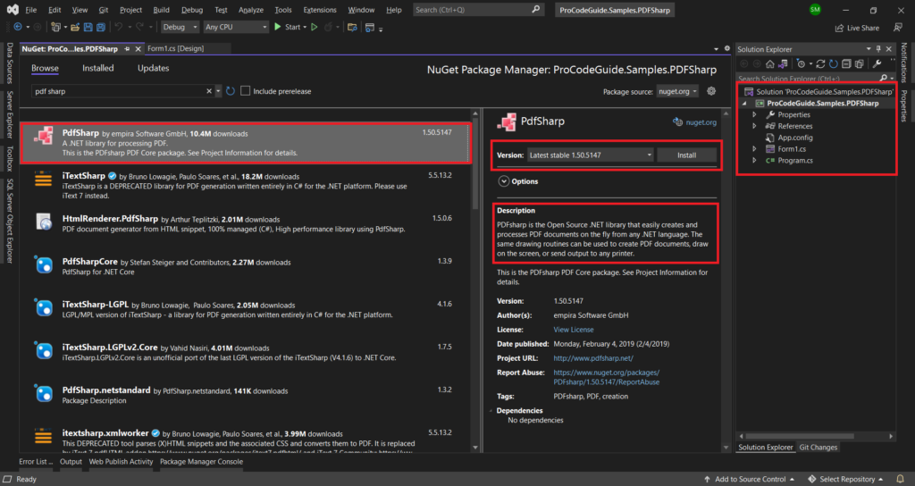Screen dimensions: 915x486
Task: Open the Analyze menu
Action: coord(250,10)
